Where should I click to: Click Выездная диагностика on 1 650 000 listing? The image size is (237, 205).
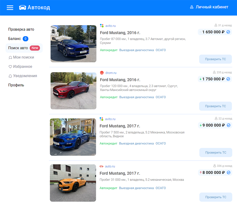click(x=137, y=50)
